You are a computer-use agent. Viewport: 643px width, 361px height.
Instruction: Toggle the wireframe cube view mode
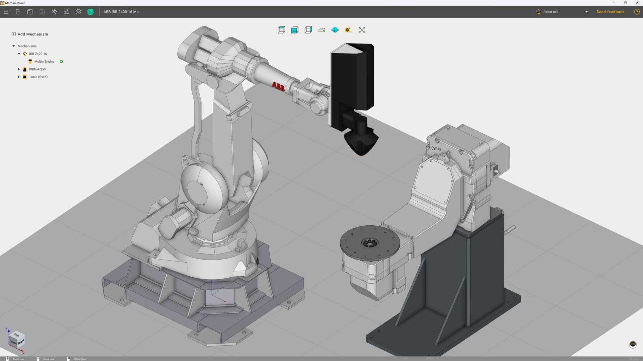tap(281, 30)
